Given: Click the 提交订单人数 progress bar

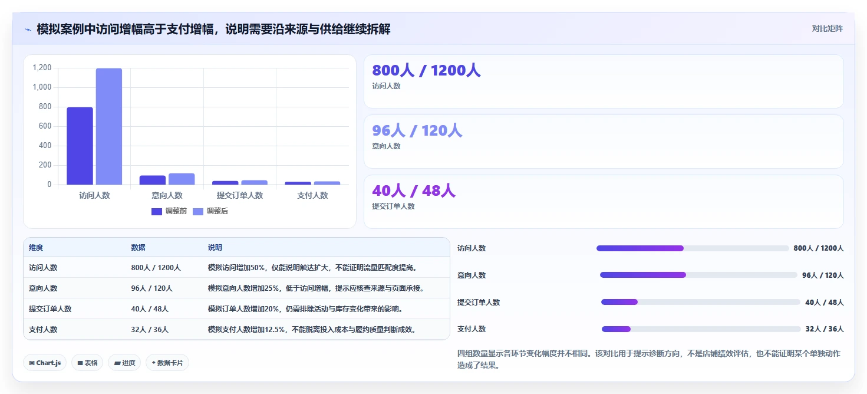Looking at the screenshot, I should click(701, 302).
